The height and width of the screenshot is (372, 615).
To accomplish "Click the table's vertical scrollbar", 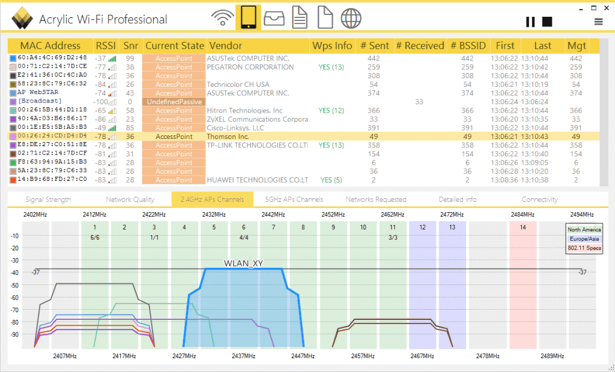I will (603, 113).
